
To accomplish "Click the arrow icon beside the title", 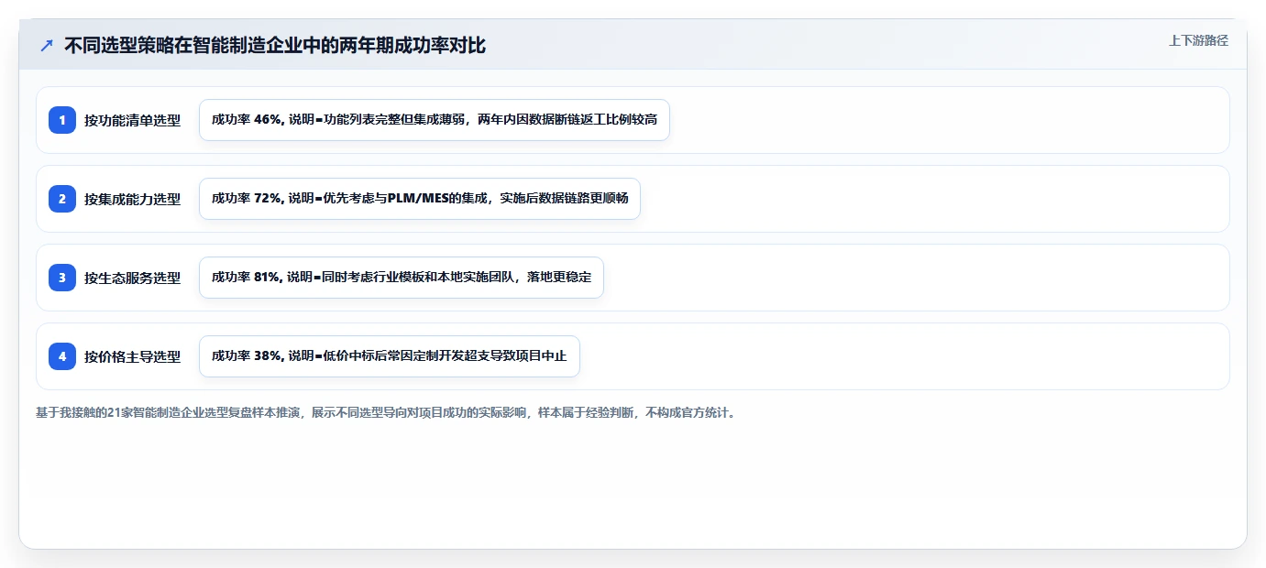I will point(47,46).
